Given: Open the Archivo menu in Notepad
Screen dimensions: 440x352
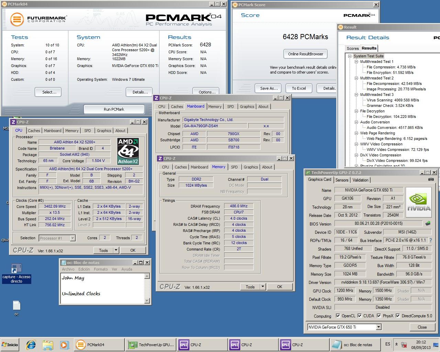Looking at the screenshot, I should [x=68, y=269].
